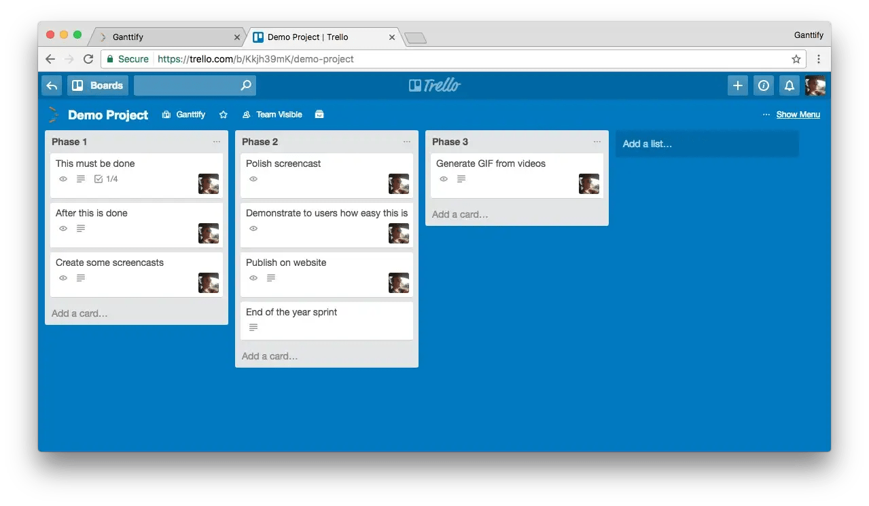Open the info circle icon in the header
This screenshot has height=506, width=869.
point(763,85)
